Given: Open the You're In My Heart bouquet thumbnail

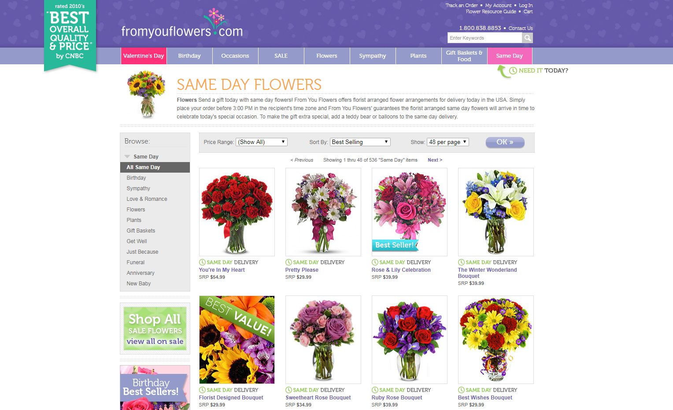Looking at the screenshot, I should 237,212.
